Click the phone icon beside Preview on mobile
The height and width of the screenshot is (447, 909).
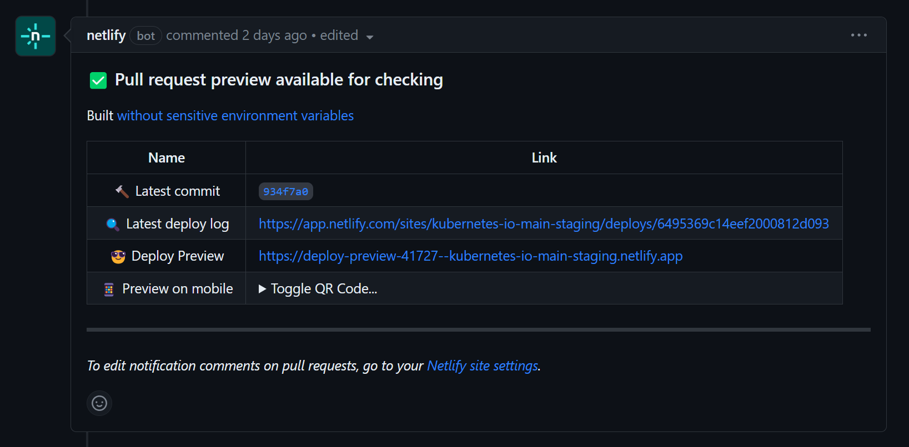click(109, 289)
